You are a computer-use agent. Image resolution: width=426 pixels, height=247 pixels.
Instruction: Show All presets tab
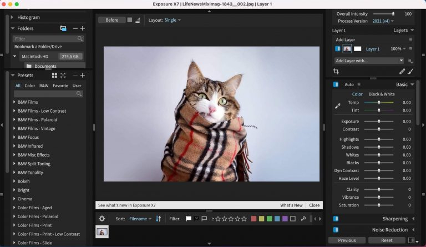18,85
